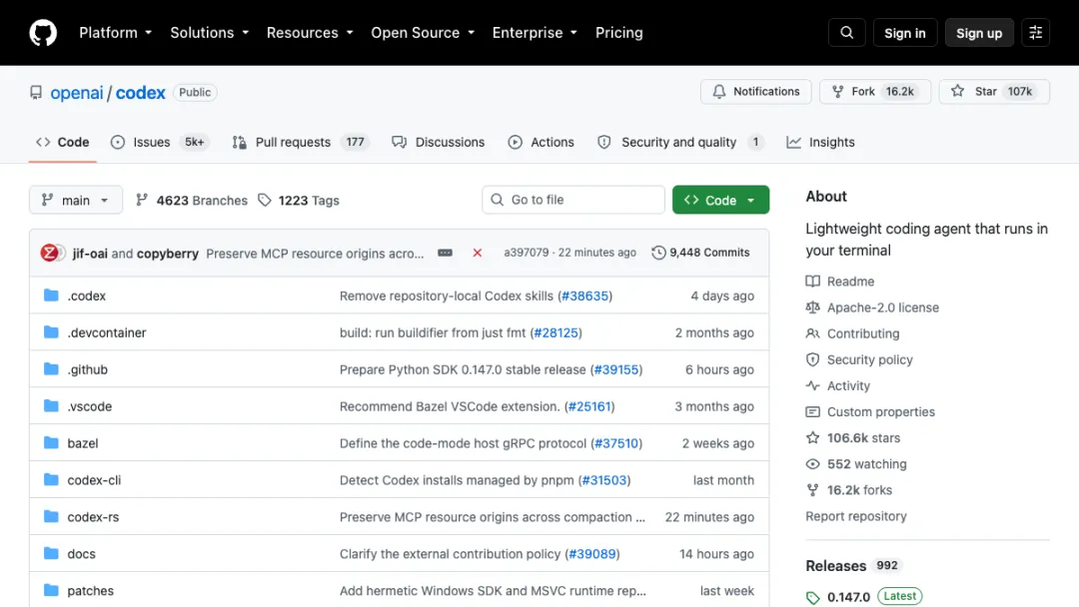Switch to the Pull requests tab
The height and width of the screenshot is (607, 1079).
point(302,143)
